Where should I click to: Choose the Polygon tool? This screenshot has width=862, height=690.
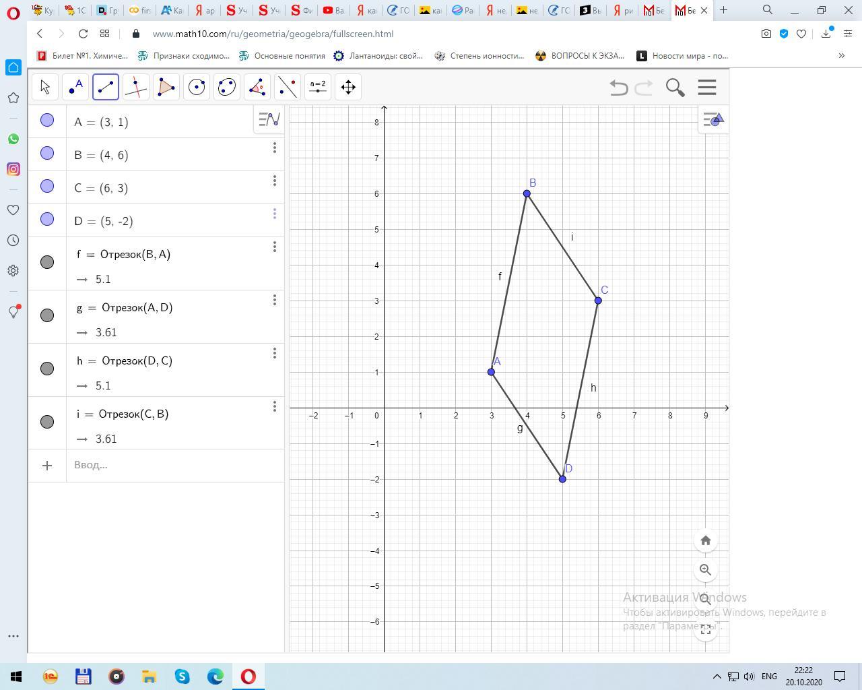coord(166,87)
